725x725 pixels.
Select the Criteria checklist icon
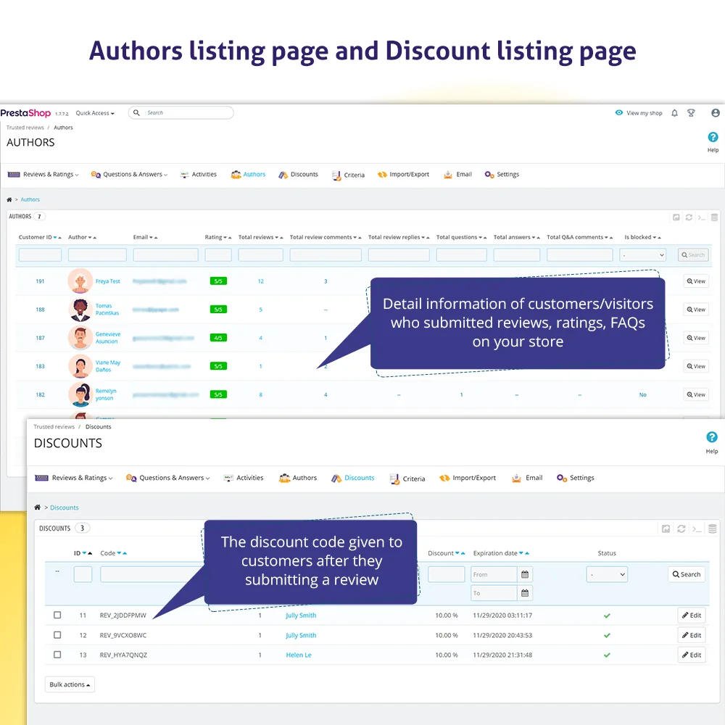pos(335,174)
